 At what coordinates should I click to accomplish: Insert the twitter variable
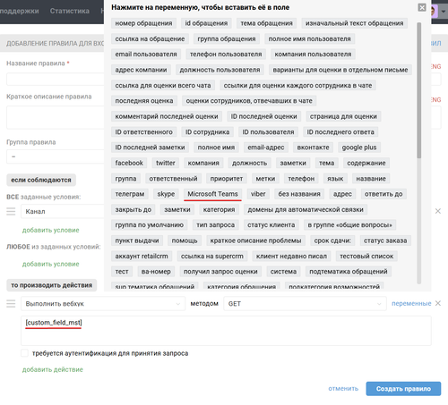click(x=166, y=163)
